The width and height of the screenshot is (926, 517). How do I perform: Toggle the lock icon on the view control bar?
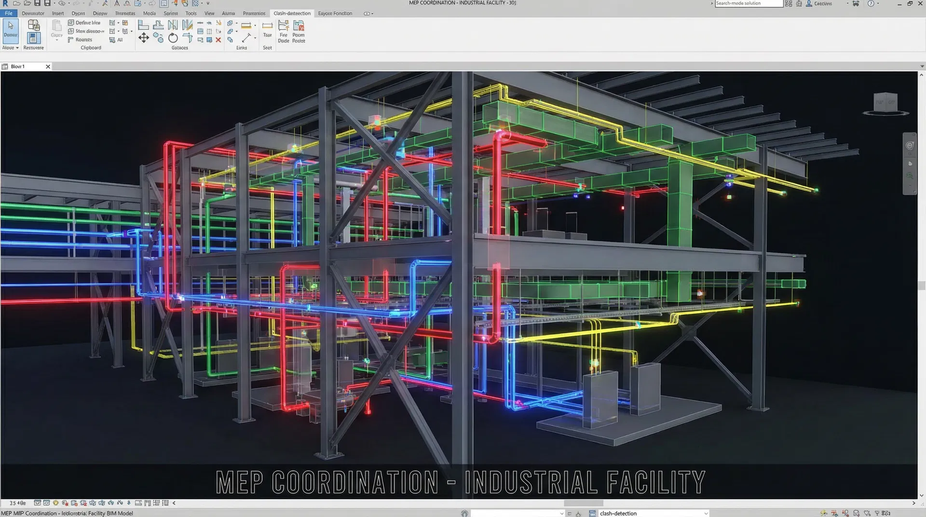pos(128,503)
